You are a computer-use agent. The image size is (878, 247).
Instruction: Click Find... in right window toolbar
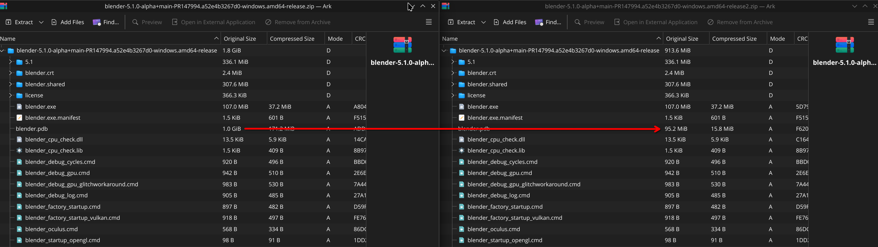point(548,22)
